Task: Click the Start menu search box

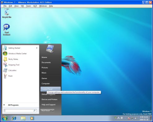Action: pyautogui.click(x=20, y=111)
